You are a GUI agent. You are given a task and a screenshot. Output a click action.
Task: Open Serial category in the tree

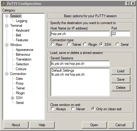tap(20, 103)
